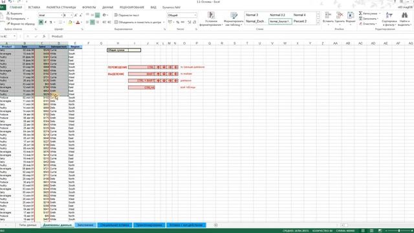Image resolution: width=414 pixels, height=233 pixels.
Task: Open the Name Box dropdown arrow
Action: click(14, 36)
